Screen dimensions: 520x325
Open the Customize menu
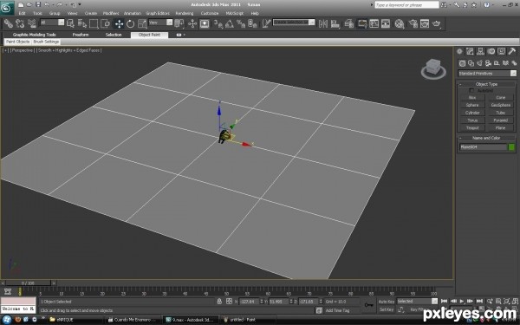[210, 13]
